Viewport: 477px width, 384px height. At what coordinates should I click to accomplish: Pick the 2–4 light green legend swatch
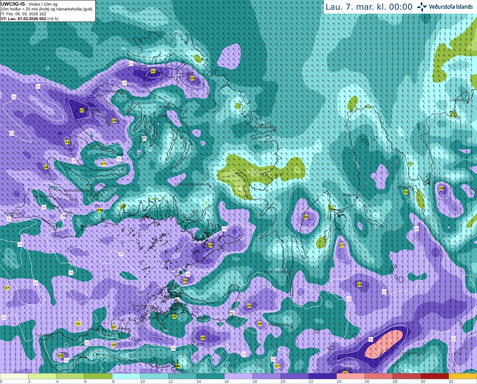click(42, 376)
